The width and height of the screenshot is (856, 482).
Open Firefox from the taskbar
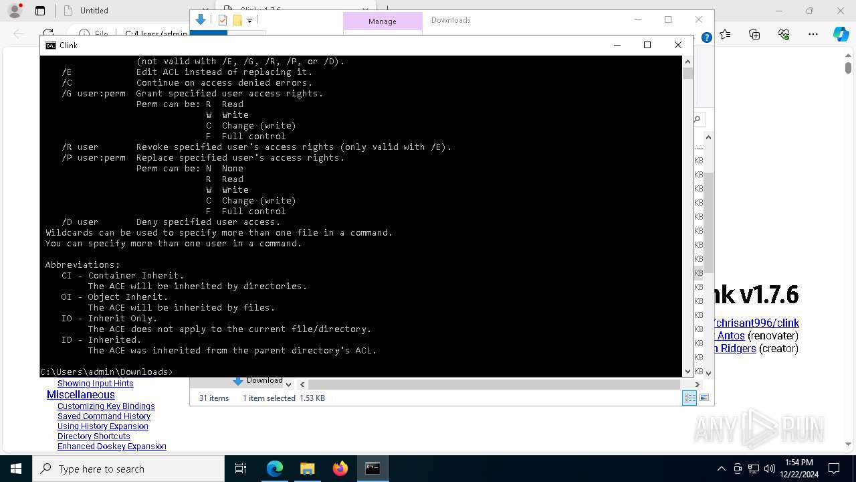coord(340,469)
